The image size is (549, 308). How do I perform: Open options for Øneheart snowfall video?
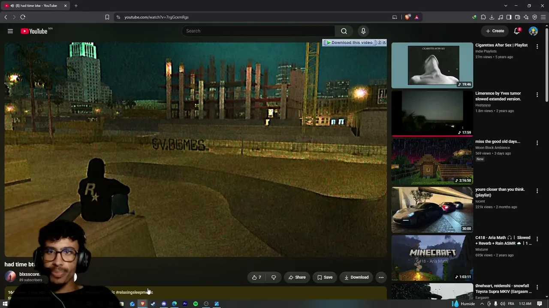(537, 287)
